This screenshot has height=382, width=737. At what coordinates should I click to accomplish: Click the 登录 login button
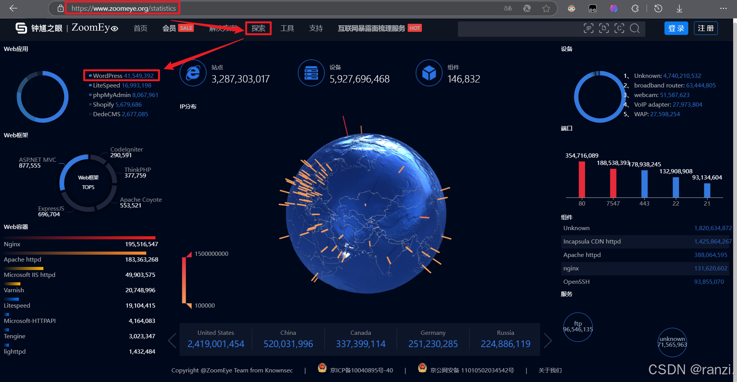tap(676, 28)
